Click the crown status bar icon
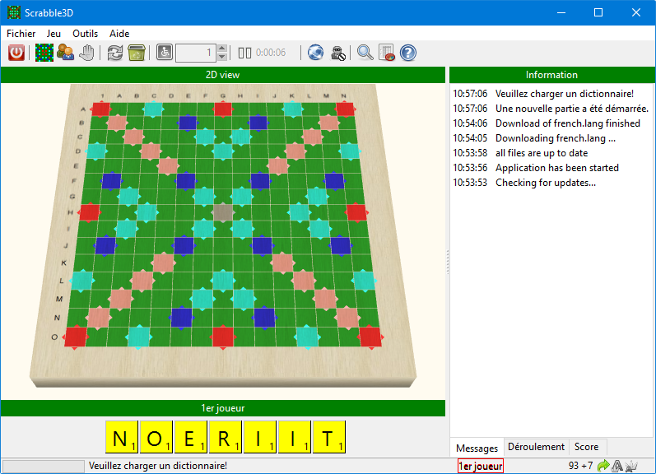Image resolution: width=656 pixels, height=474 pixels. pyautogui.click(x=631, y=466)
